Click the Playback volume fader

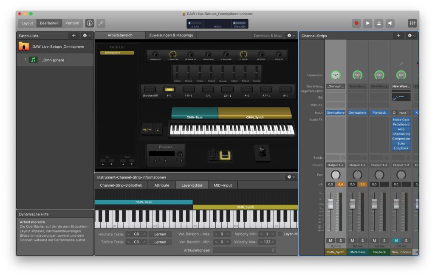tap(374, 204)
